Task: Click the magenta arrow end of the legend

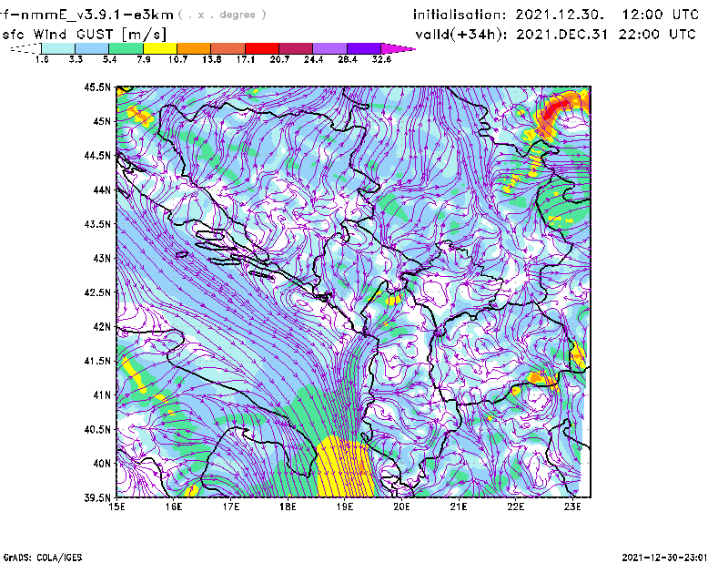Action: coord(398,48)
